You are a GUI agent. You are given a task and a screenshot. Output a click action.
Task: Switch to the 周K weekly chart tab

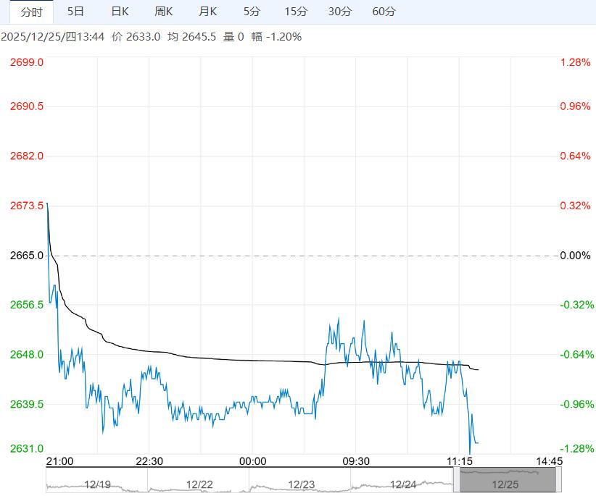pyautogui.click(x=164, y=12)
